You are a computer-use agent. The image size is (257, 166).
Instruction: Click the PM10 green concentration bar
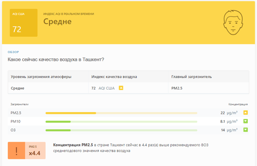[121, 122]
